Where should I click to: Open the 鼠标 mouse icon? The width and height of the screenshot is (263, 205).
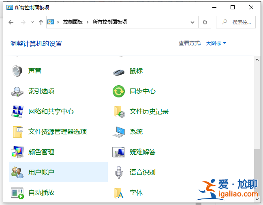[x=119, y=72]
